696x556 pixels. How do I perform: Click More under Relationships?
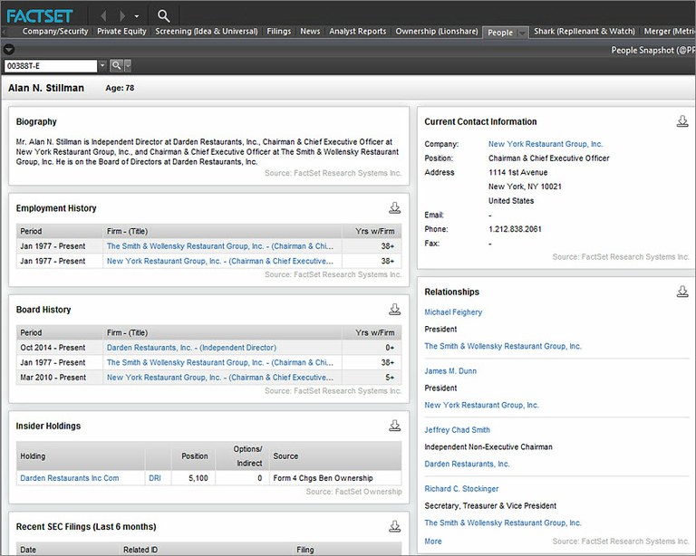[x=433, y=542]
